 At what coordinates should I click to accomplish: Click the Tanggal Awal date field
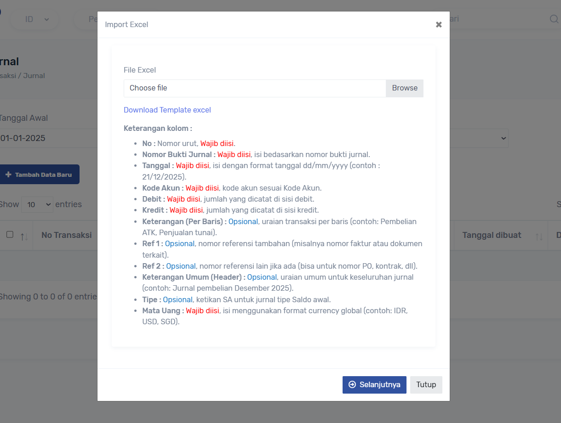[46, 138]
